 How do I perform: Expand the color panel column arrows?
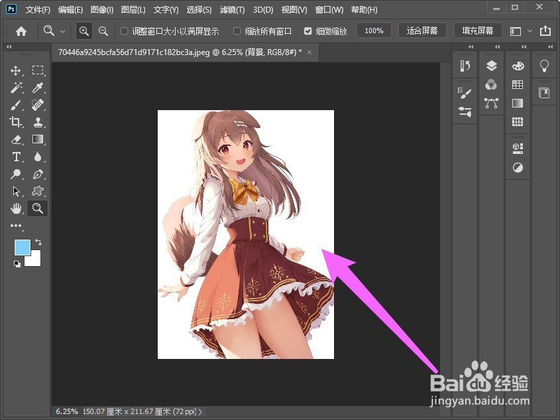point(524,47)
